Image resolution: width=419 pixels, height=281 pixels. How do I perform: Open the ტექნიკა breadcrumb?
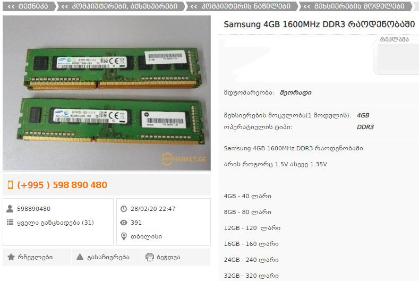click(29, 6)
